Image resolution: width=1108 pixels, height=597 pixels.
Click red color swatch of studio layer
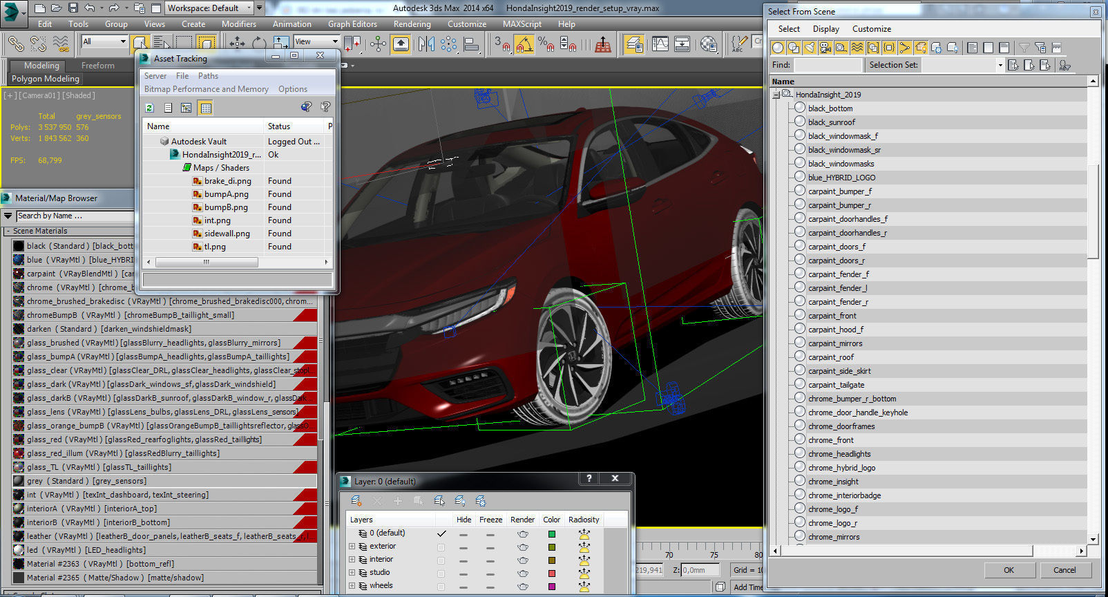552,574
